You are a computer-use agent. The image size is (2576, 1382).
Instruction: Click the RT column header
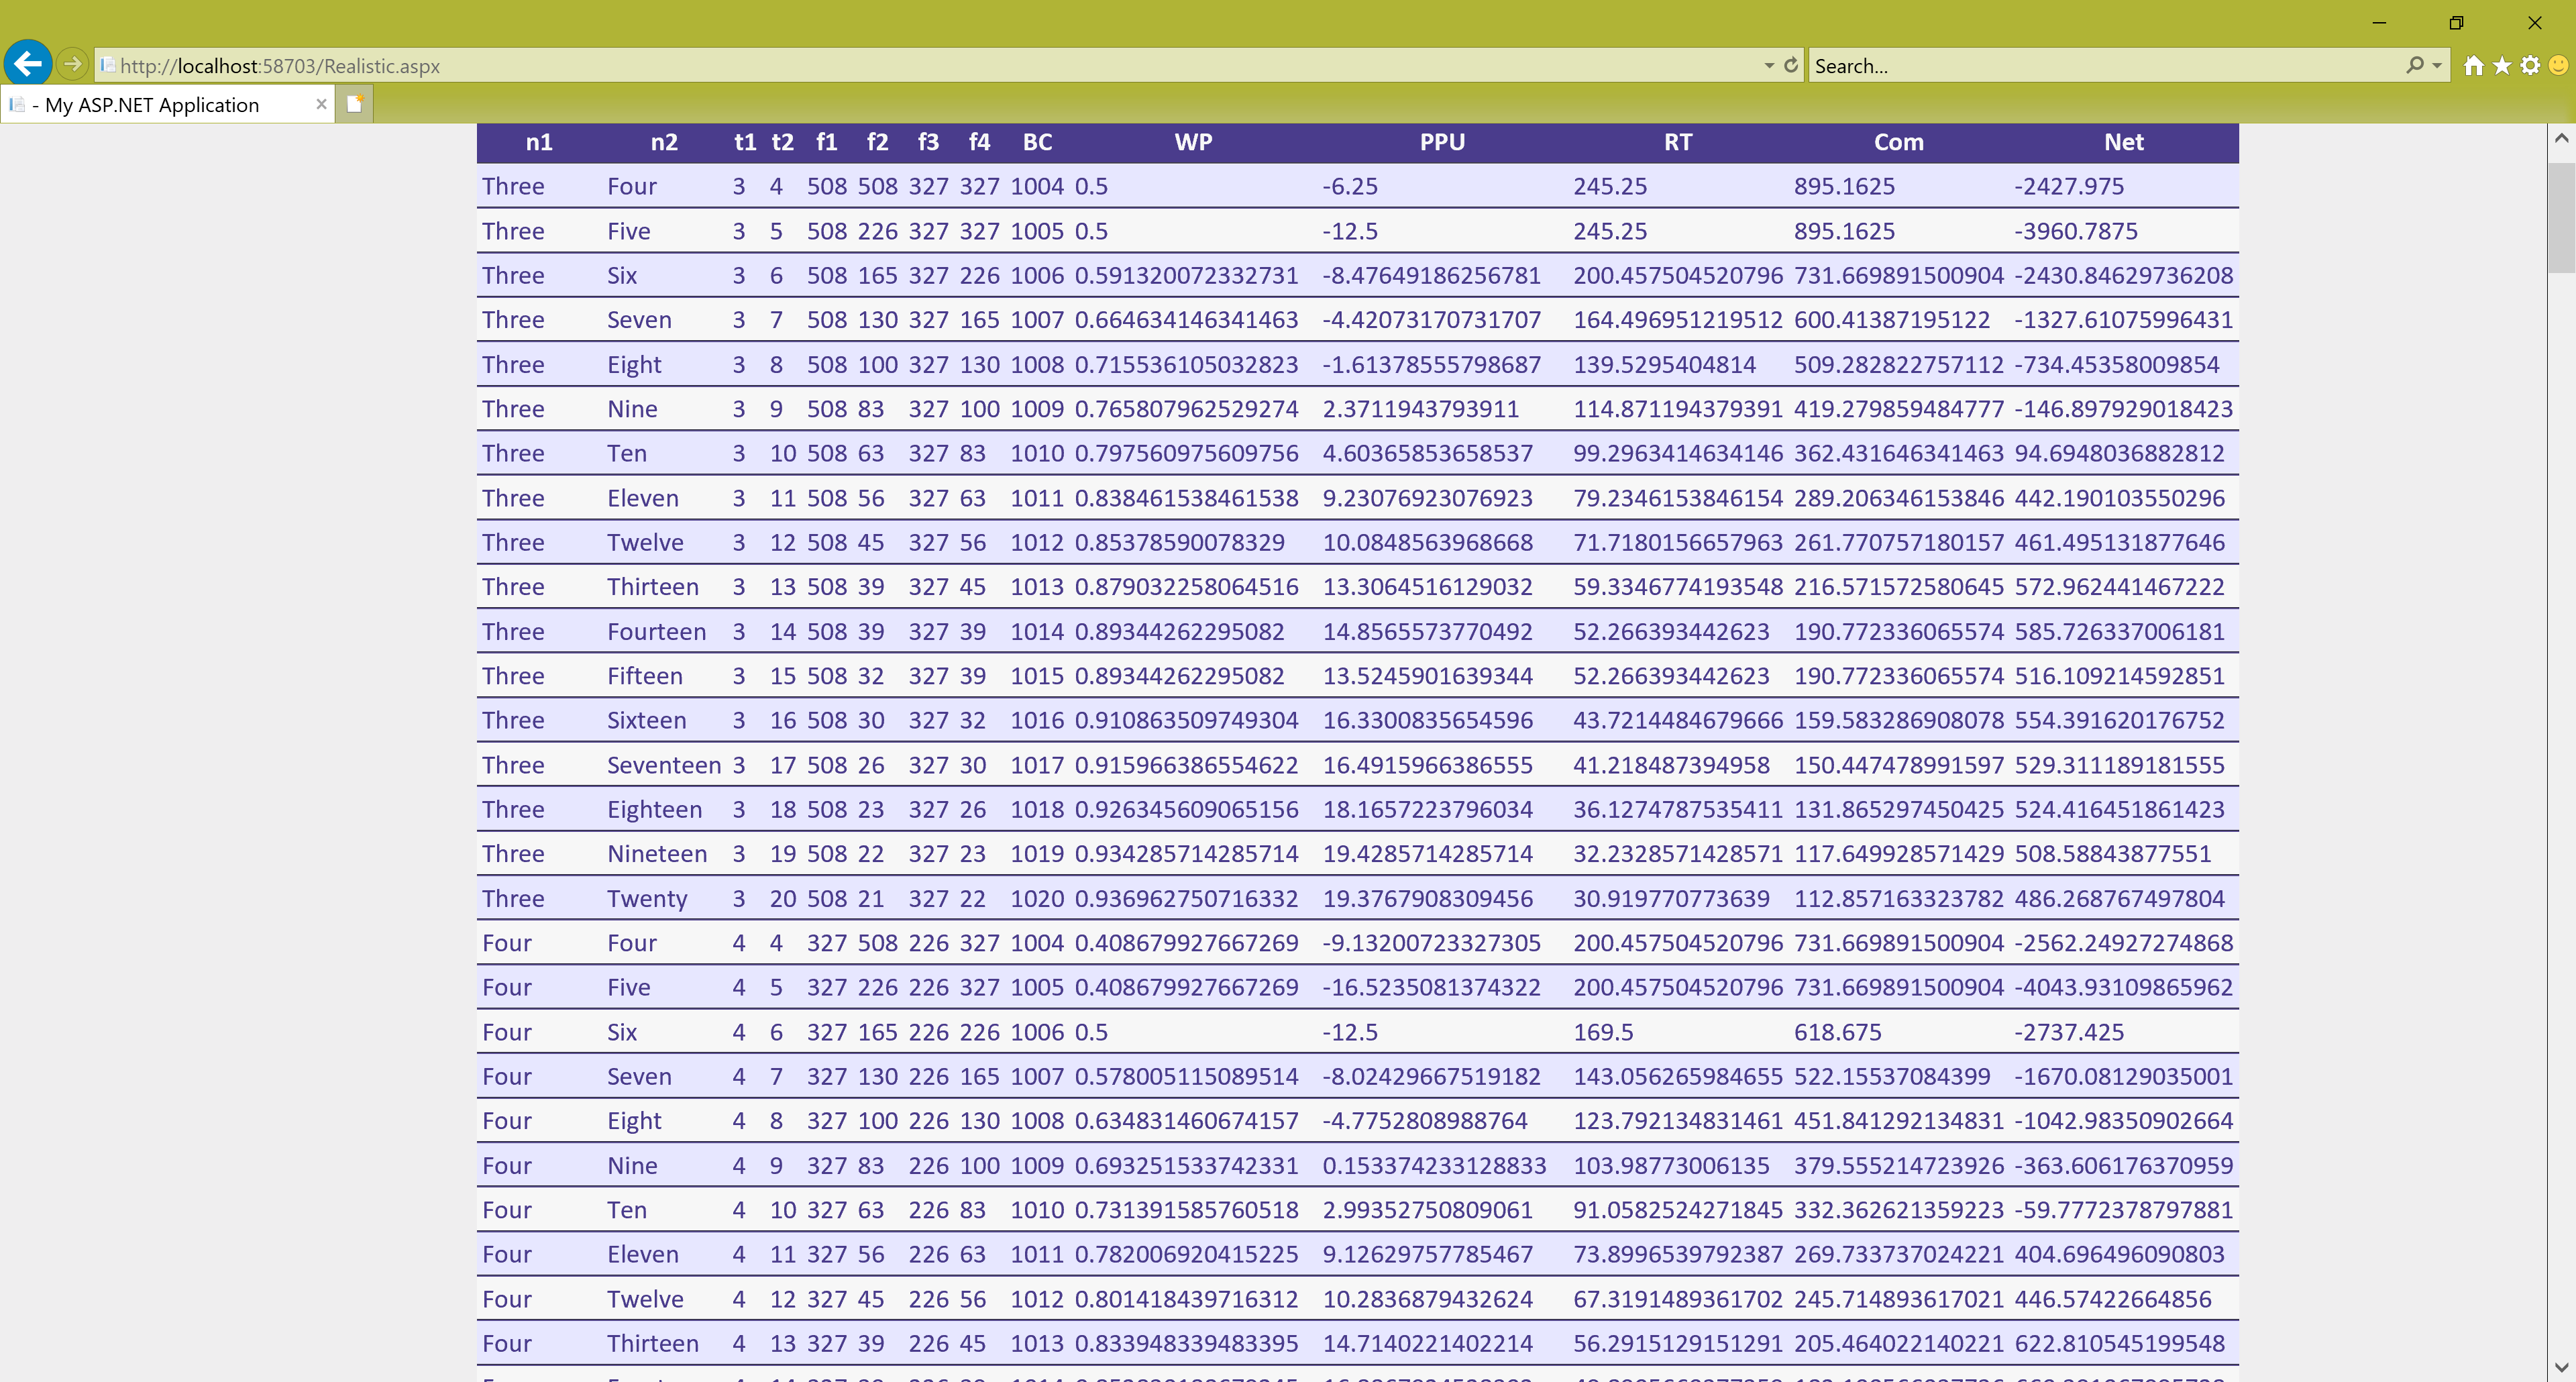pyautogui.click(x=1678, y=142)
